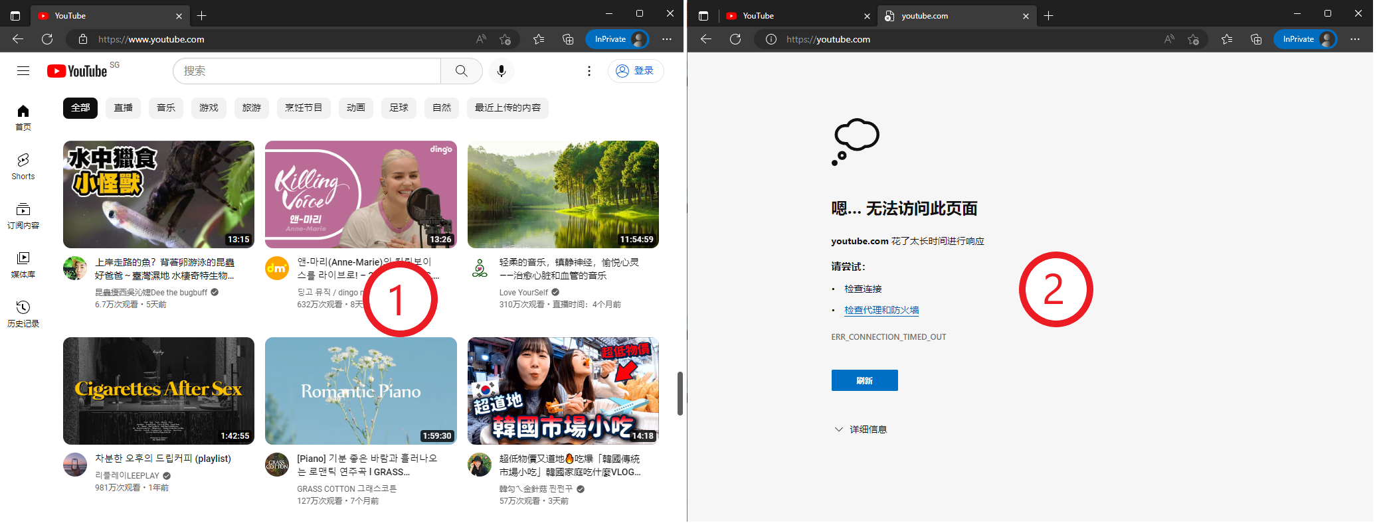This screenshot has height=523, width=1377.
Task: Click the 登录 sign-in button
Action: click(636, 71)
